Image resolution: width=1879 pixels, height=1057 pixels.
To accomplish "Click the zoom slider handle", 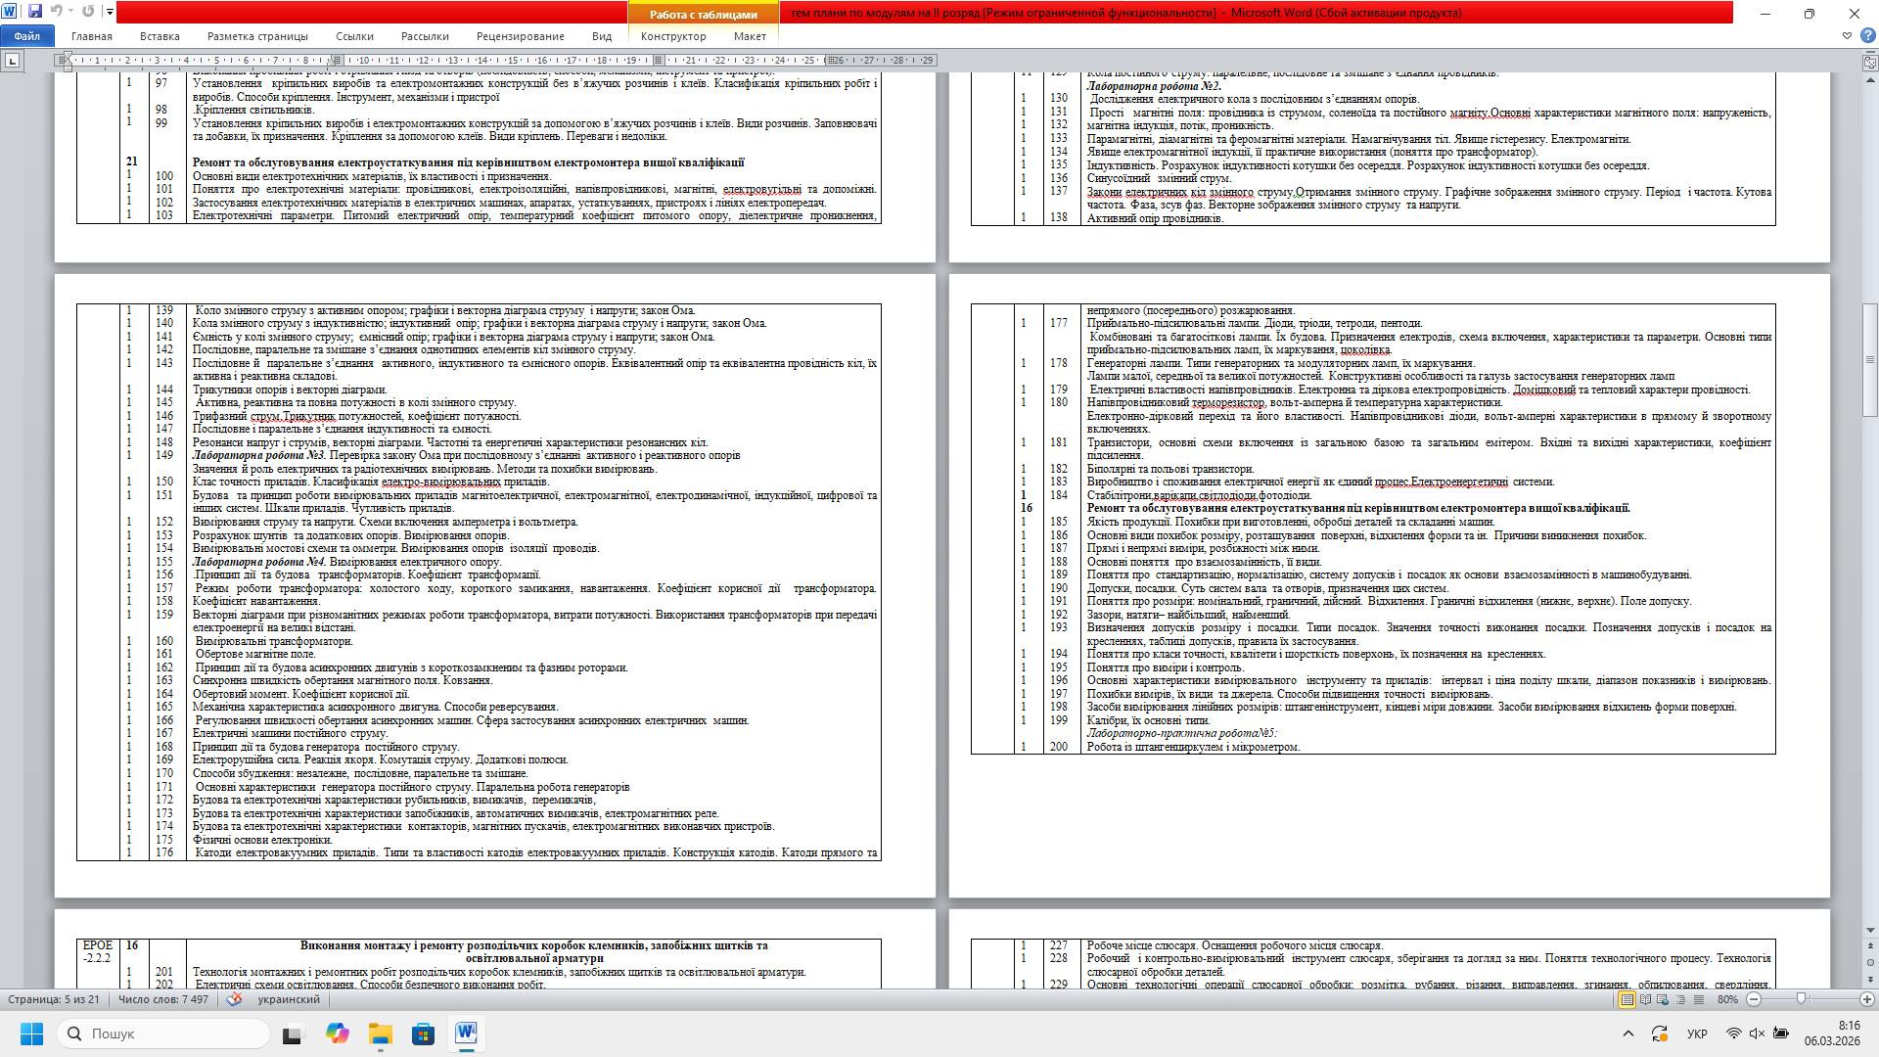I will (1801, 999).
